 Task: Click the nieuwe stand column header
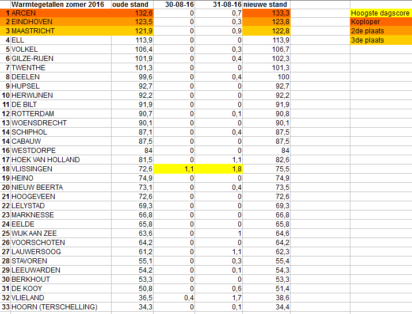266,3
